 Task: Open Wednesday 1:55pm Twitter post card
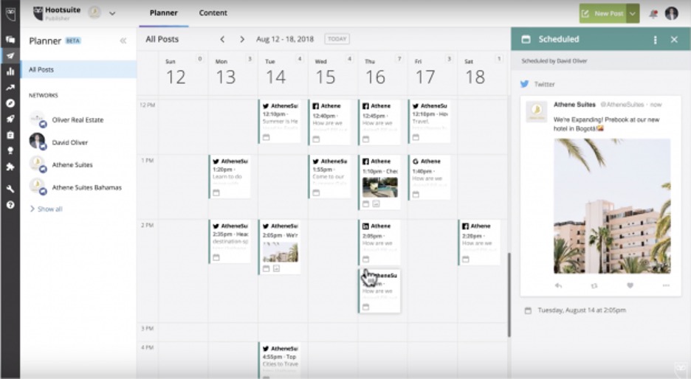[330, 177]
